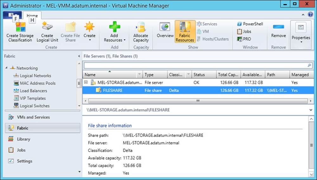Click the Share path value text
Screen dimensions: 317x180
pos(163,135)
